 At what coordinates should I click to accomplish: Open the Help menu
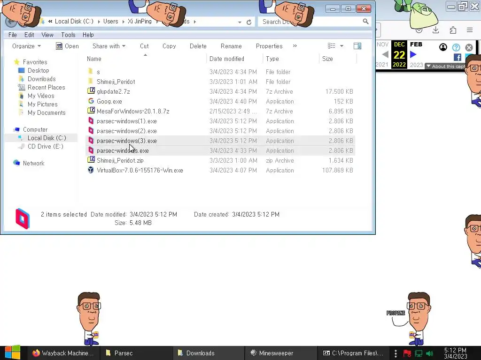(88, 35)
